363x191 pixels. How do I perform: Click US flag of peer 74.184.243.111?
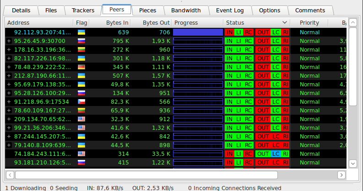pyautogui.click(x=81, y=154)
